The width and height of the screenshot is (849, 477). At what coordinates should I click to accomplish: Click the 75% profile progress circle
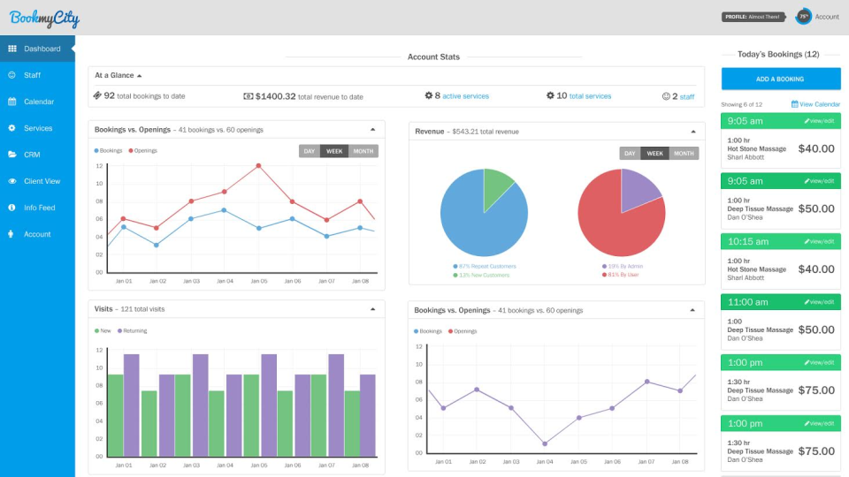(804, 17)
